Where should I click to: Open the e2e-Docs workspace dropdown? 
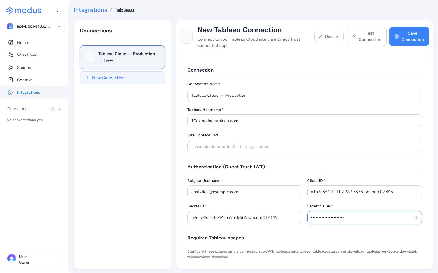[34, 26]
